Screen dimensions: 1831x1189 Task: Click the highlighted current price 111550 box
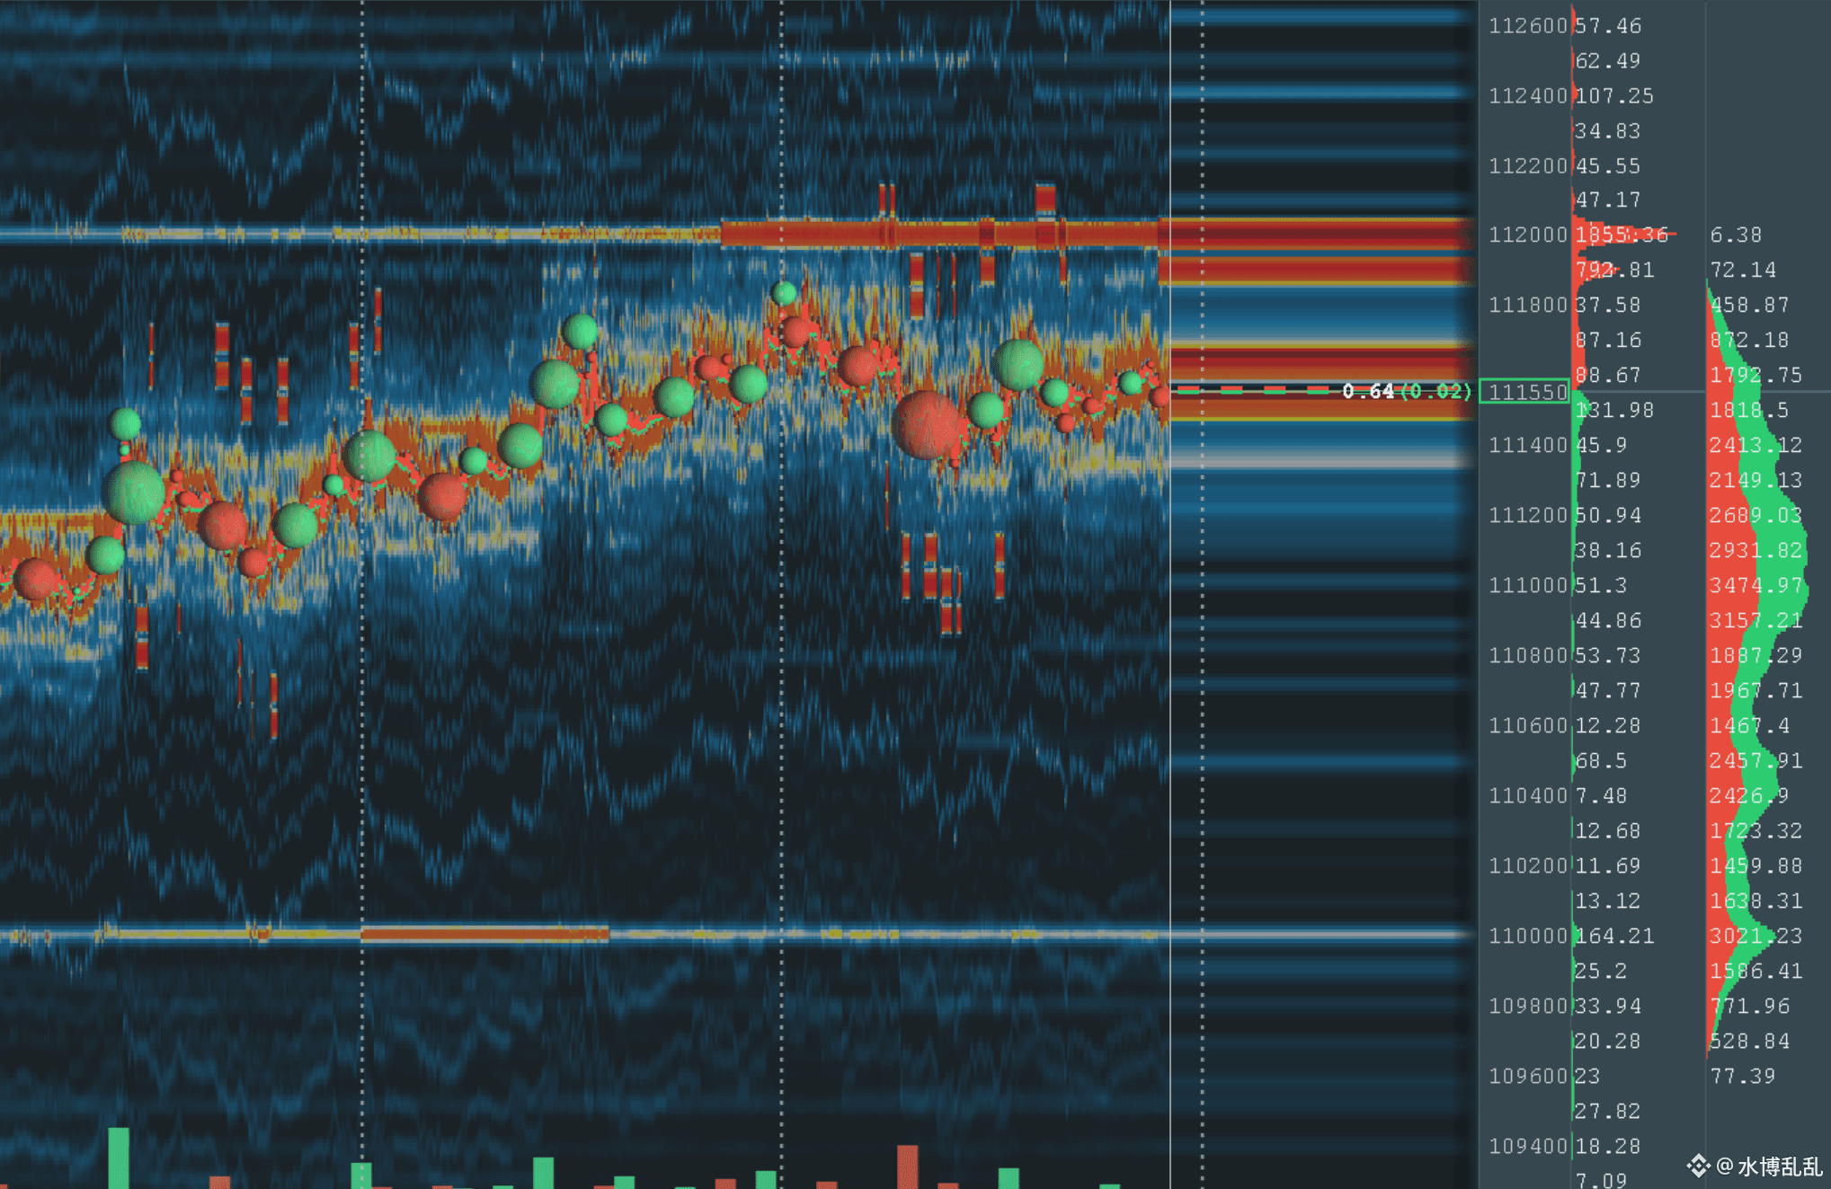1524,392
